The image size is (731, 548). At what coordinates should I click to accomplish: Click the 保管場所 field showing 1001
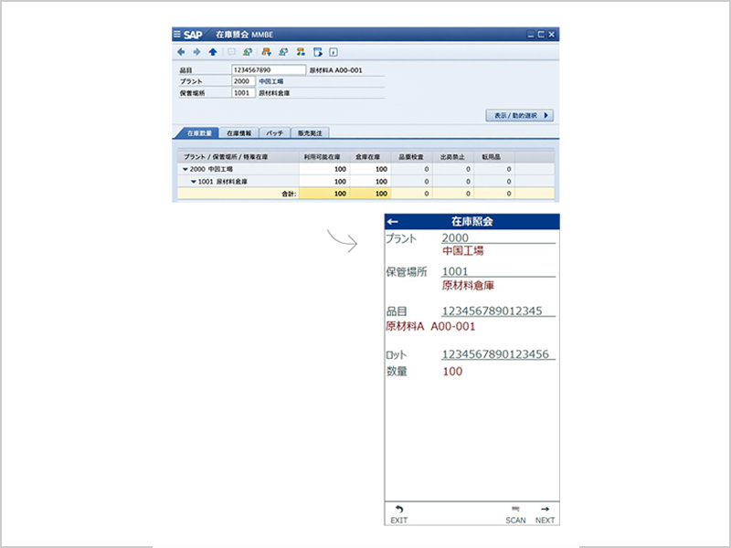(x=243, y=92)
